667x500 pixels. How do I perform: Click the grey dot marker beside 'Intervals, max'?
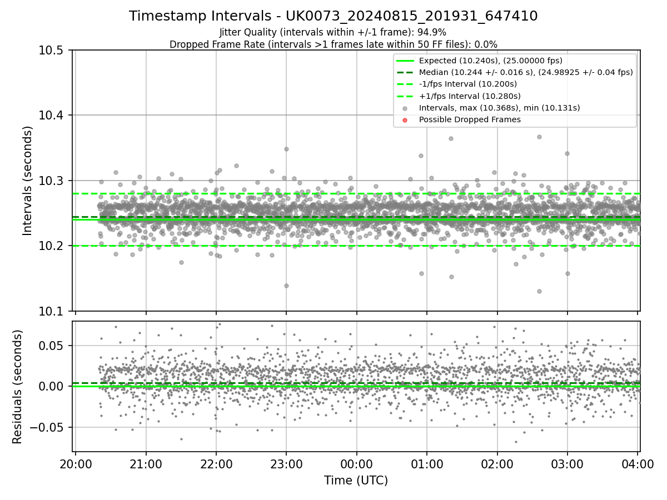[x=405, y=108]
